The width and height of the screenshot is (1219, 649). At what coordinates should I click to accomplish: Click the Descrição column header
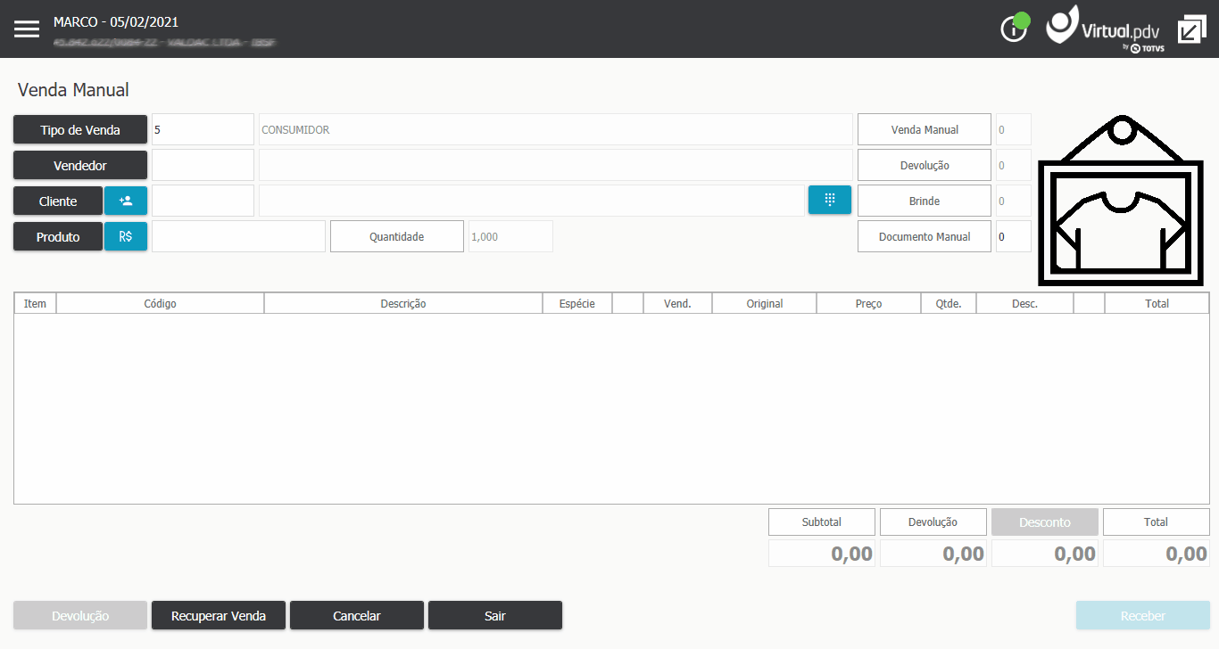point(403,303)
